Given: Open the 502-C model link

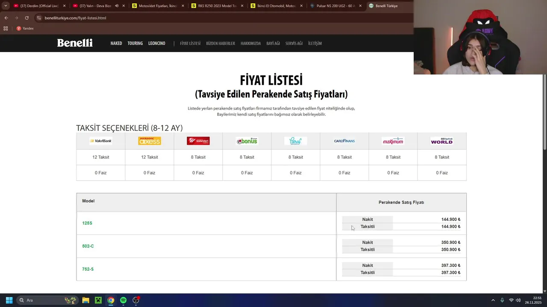Looking at the screenshot, I should pyautogui.click(x=88, y=246).
